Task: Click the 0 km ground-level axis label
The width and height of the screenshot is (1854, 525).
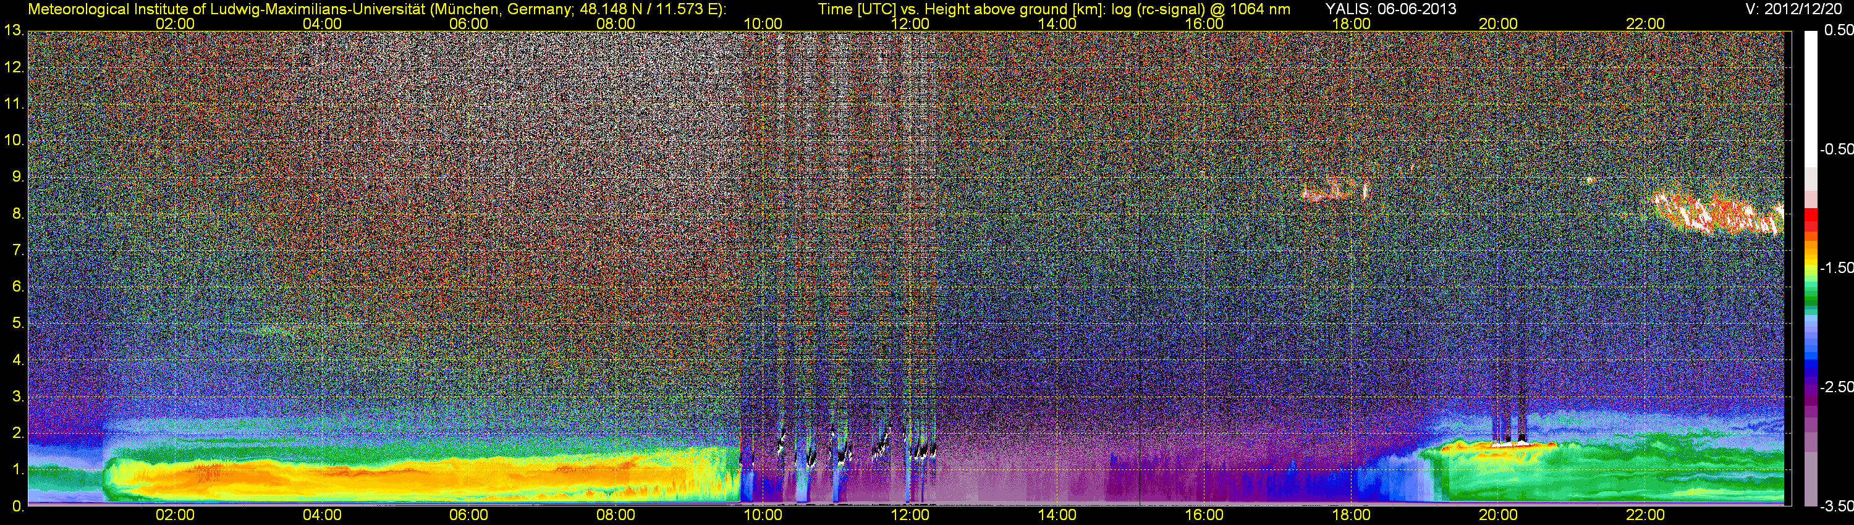Action: 17,506
